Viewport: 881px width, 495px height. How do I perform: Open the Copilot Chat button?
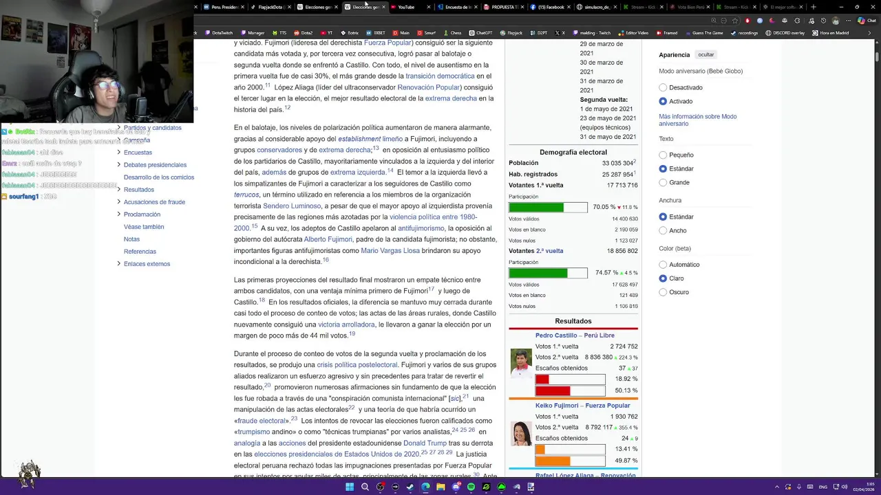point(866,21)
